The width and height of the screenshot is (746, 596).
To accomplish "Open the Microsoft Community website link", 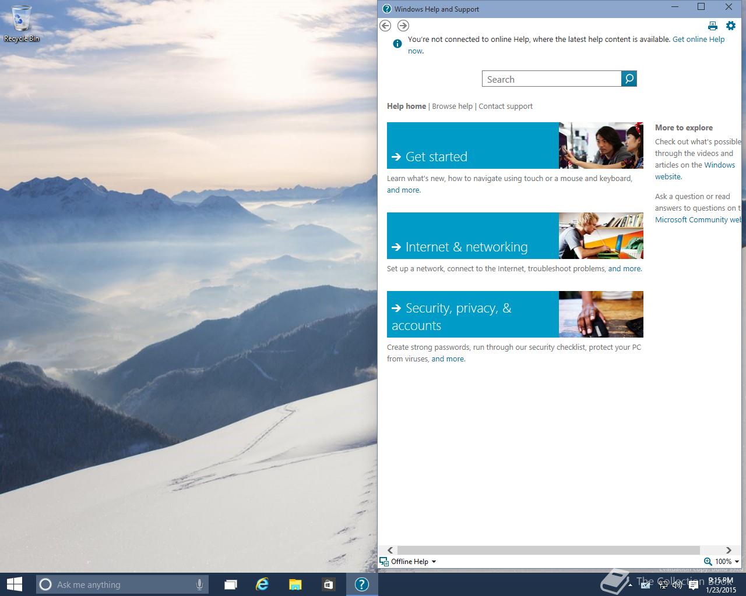I will click(x=698, y=219).
